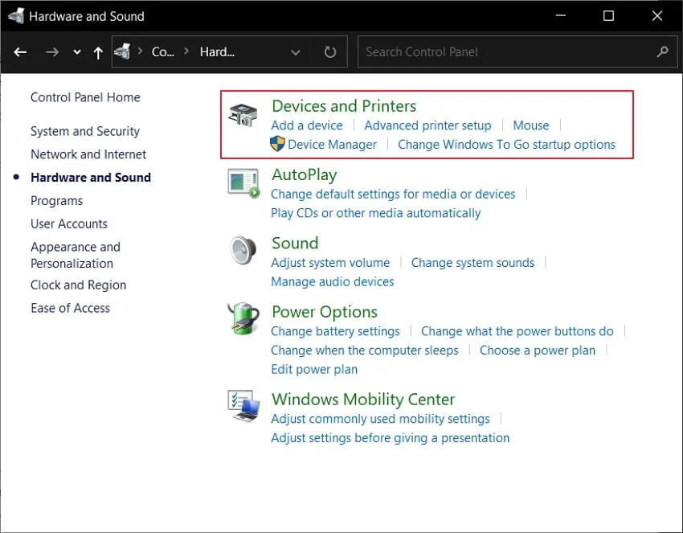Image resolution: width=683 pixels, height=533 pixels.
Task: Refresh the Control Panel view
Action: click(330, 52)
